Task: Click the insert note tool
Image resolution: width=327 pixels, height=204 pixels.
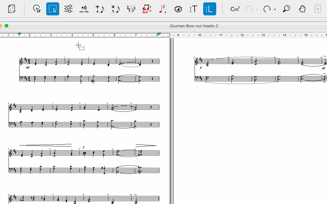Action: coord(100,9)
